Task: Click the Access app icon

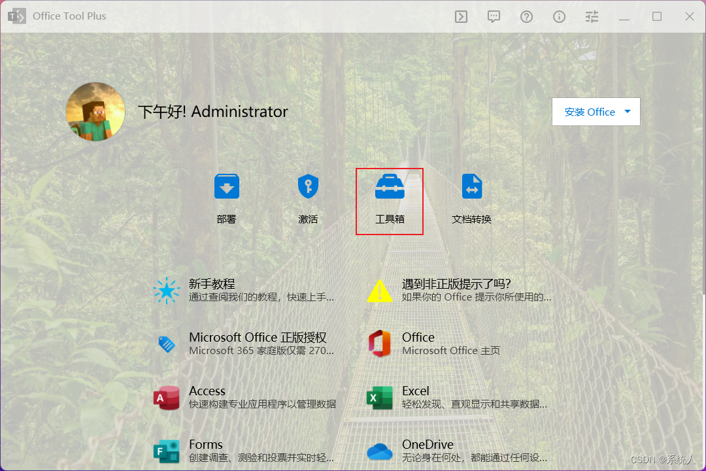Action: pos(167,398)
